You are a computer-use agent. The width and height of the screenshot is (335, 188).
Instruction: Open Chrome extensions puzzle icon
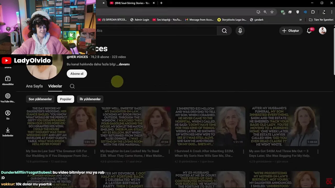313,12
